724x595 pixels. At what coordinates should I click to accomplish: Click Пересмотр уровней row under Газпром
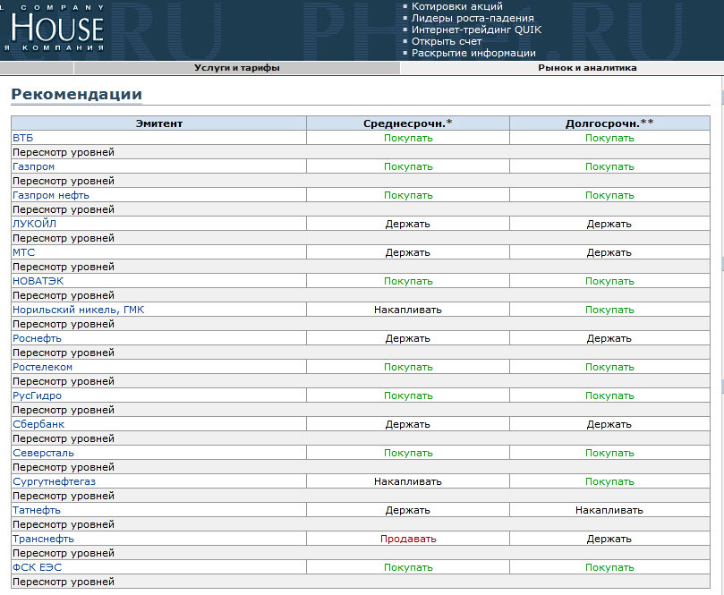coord(361,181)
